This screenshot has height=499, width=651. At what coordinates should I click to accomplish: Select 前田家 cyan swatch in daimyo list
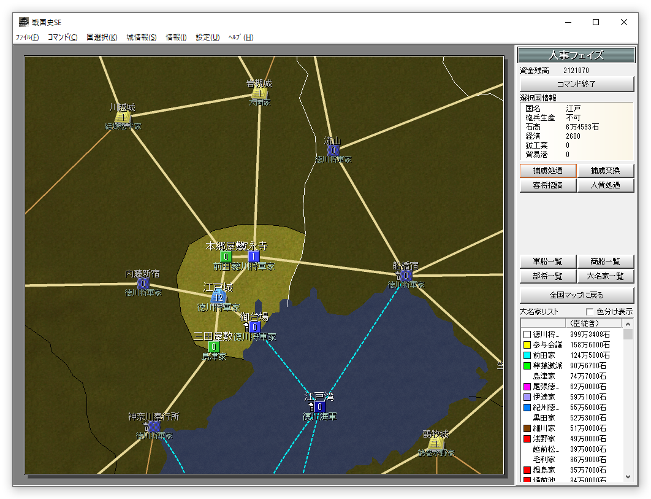527,355
